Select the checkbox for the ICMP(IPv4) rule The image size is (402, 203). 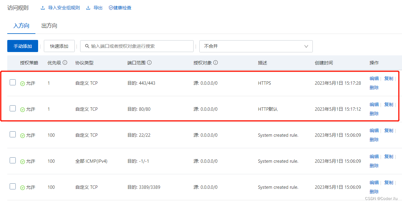point(13,160)
